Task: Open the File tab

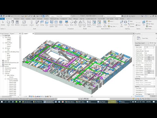Action: click(2, 19)
